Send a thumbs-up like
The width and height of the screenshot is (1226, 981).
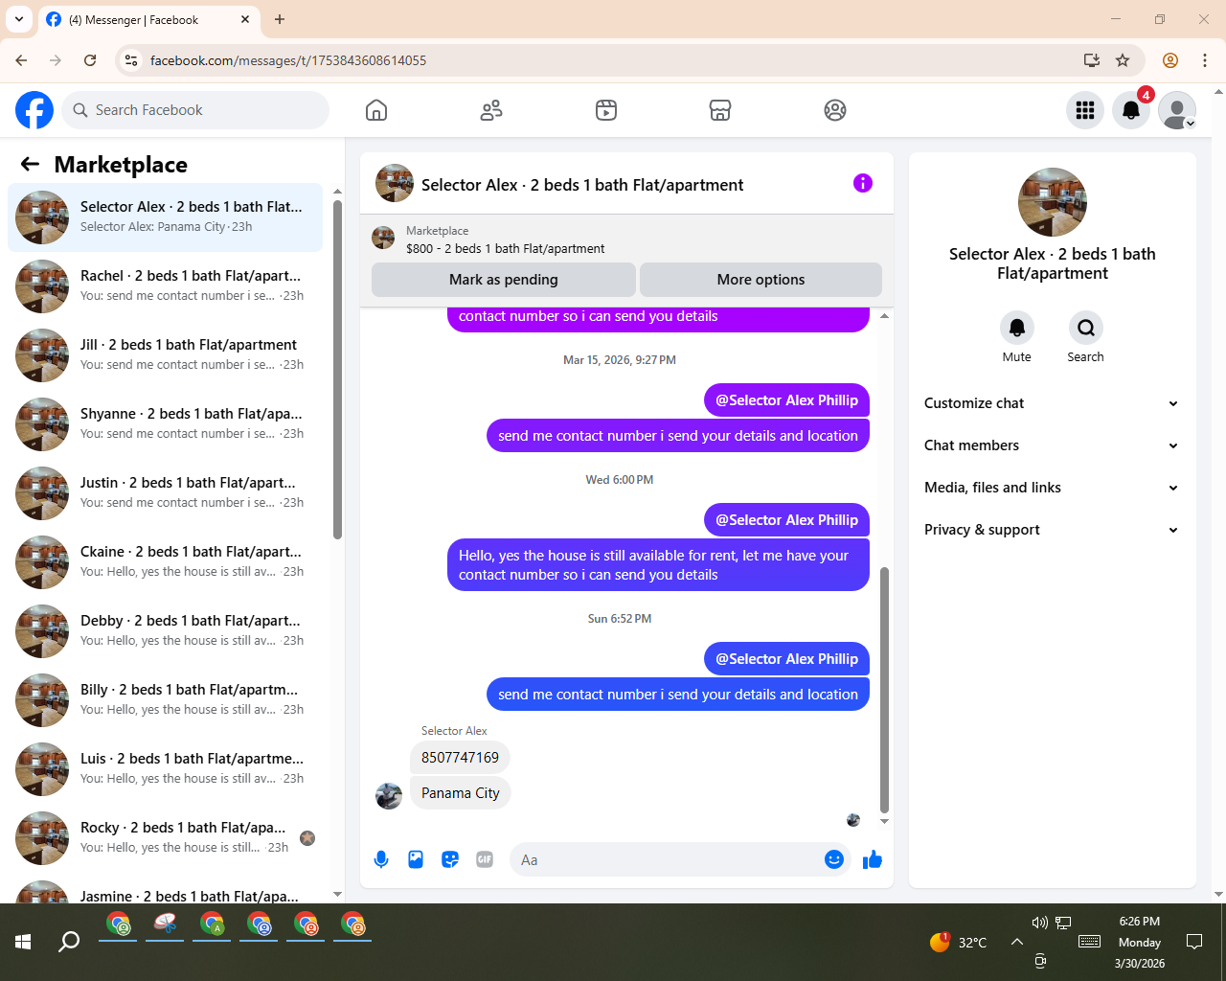pyautogui.click(x=873, y=859)
